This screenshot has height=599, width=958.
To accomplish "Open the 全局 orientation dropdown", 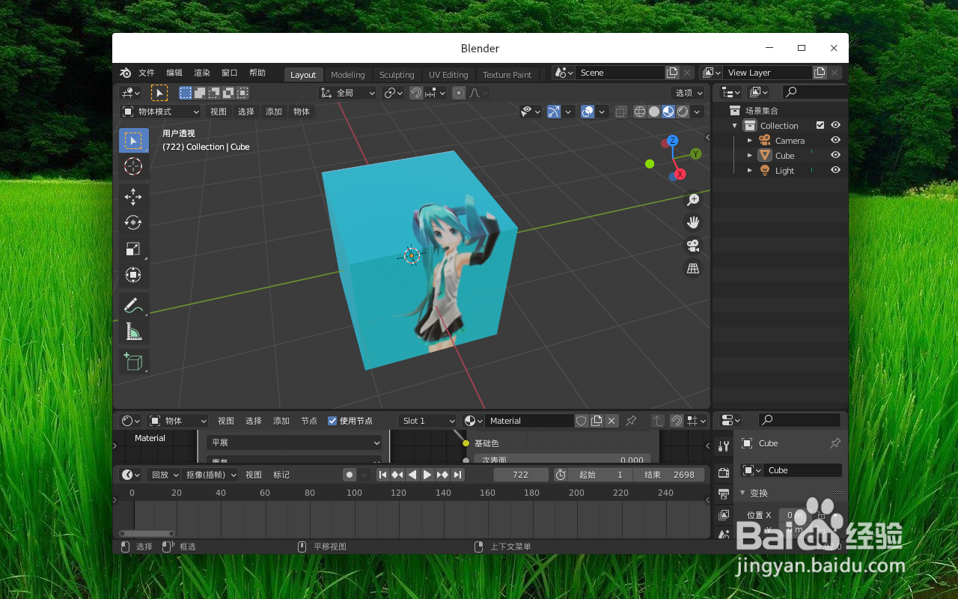I will click(347, 93).
